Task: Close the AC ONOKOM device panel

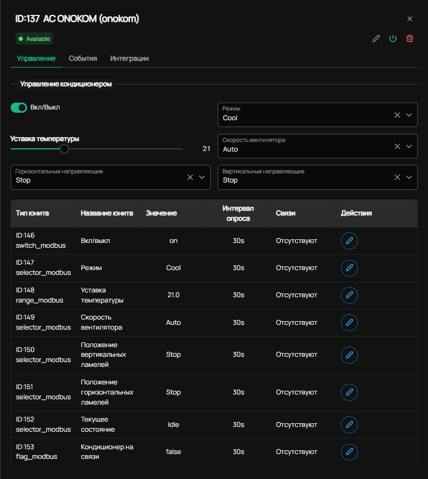Action: [410, 19]
